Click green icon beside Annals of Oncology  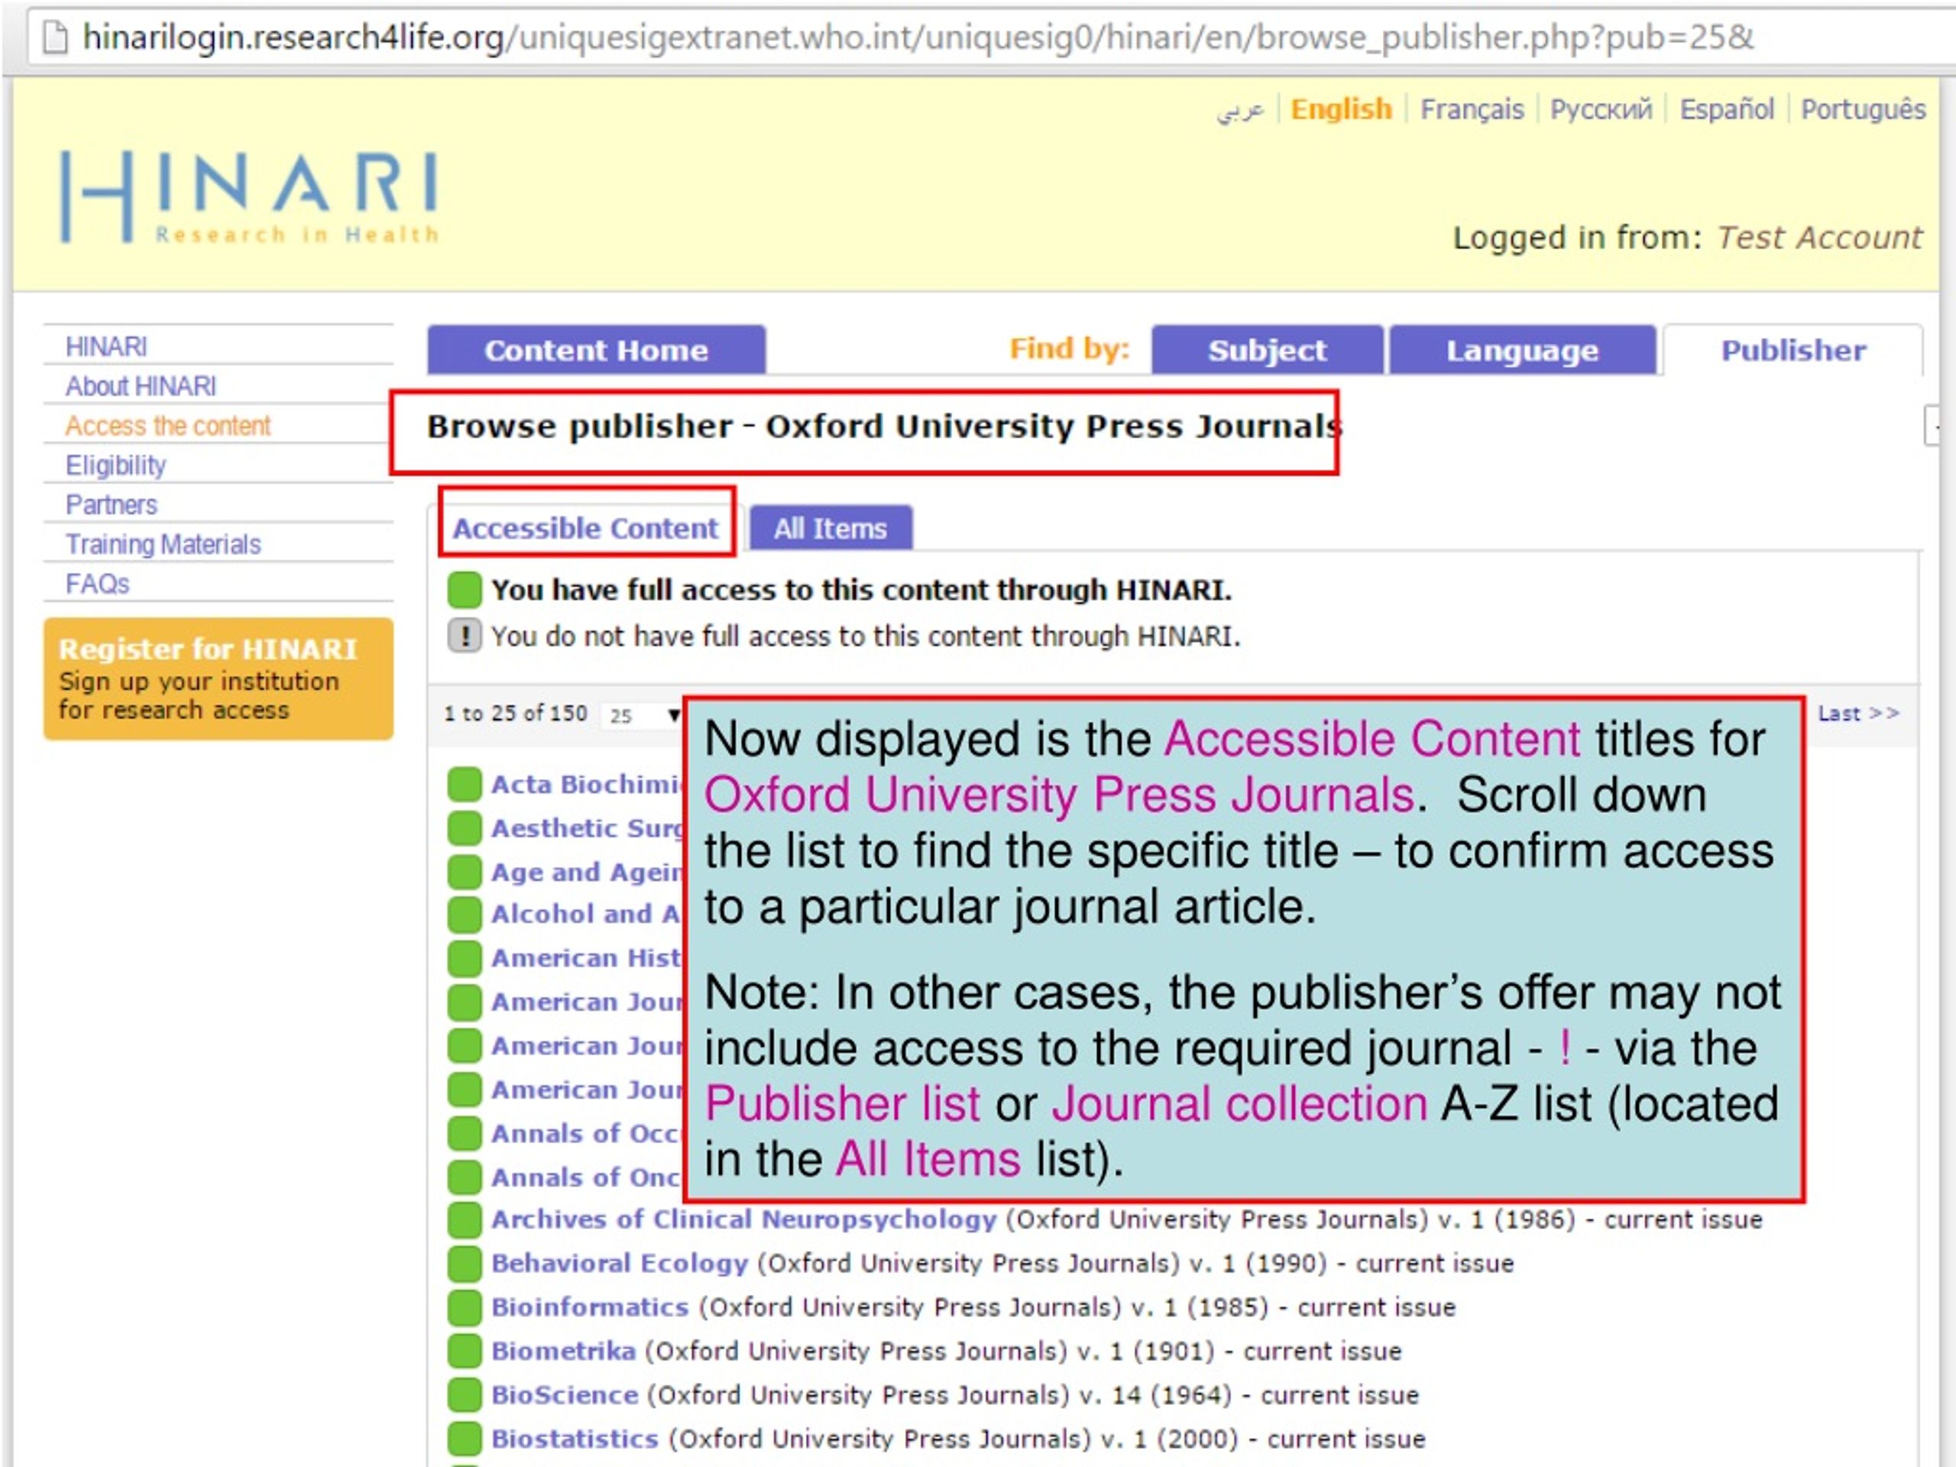(465, 1178)
